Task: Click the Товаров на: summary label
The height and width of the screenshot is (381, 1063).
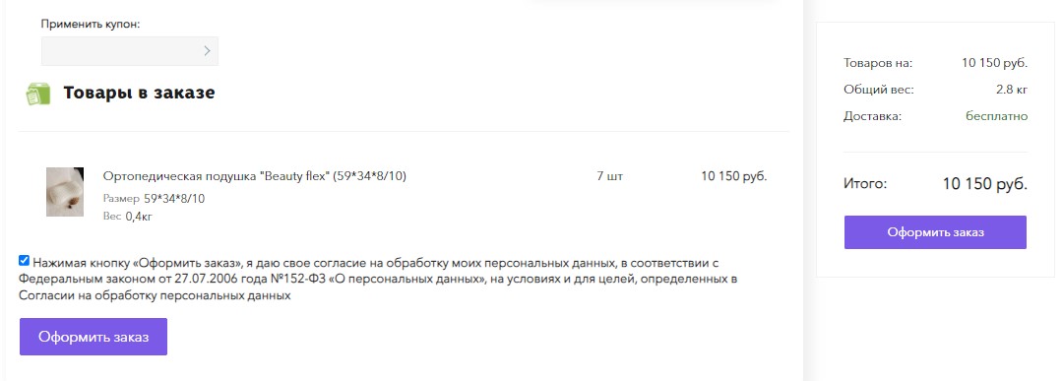Action: (x=878, y=63)
